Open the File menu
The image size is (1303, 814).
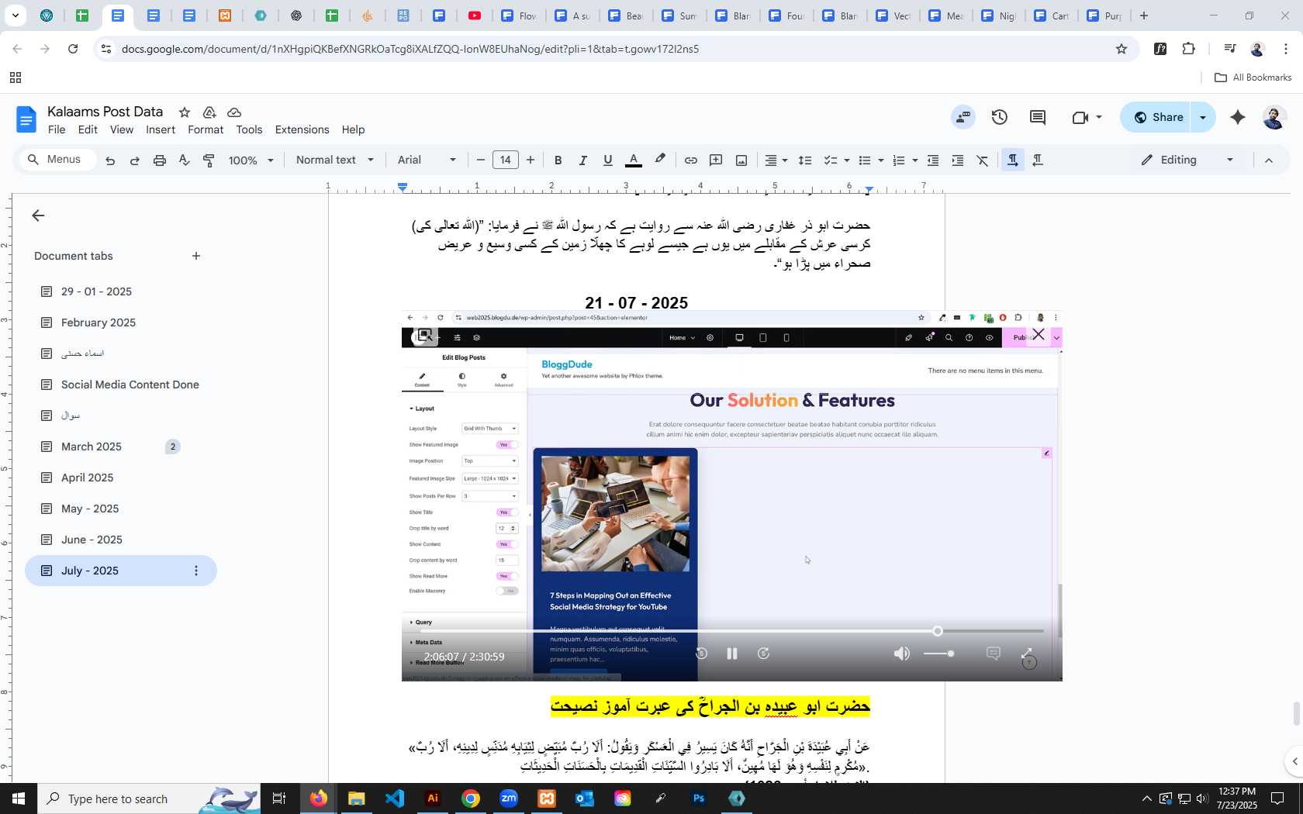[57, 129]
